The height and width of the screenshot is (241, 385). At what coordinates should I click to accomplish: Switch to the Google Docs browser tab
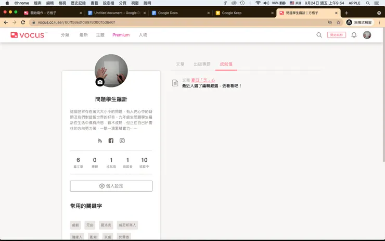point(181,13)
